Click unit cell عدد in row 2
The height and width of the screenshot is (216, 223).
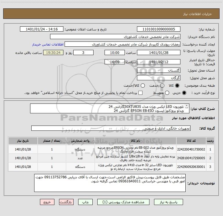[80, 158]
